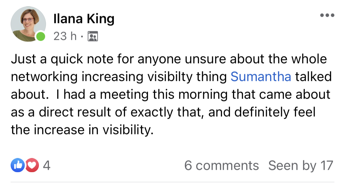
Task: Click the group audience icon beside timestamp
Action: (x=93, y=37)
